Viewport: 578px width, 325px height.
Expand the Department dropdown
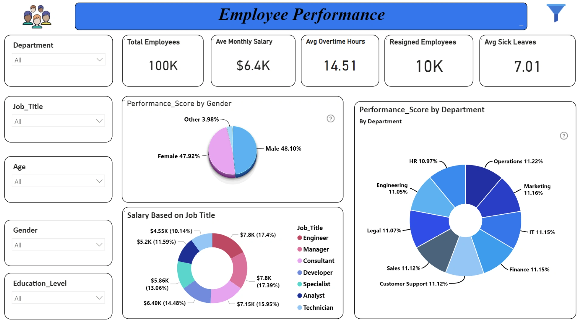pyautogui.click(x=58, y=60)
